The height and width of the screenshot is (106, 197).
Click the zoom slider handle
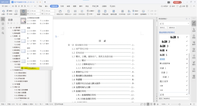point(180,104)
